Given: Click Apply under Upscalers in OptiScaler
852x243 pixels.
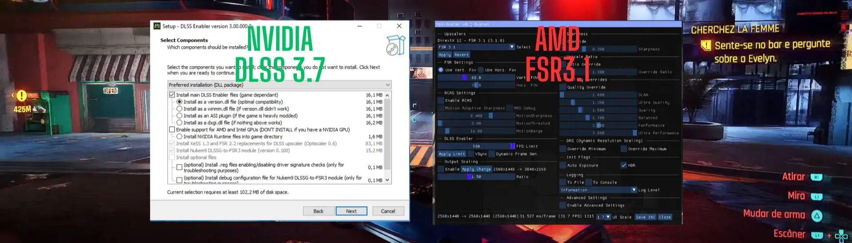Looking at the screenshot, I should click(x=444, y=55).
